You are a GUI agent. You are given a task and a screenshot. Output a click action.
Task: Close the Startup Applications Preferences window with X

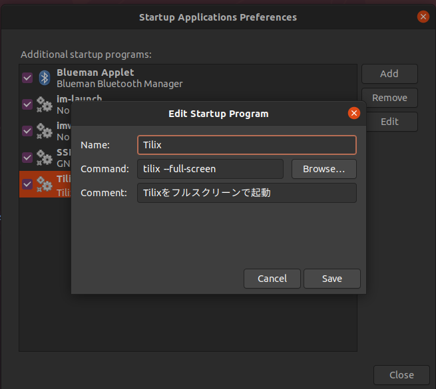click(x=423, y=17)
